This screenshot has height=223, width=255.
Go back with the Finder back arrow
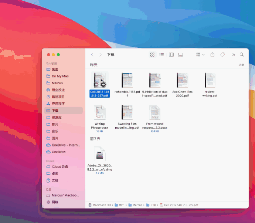pyautogui.click(x=92, y=55)
